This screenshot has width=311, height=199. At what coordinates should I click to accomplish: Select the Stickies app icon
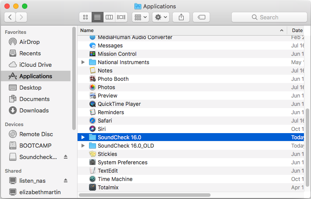click(x=93, y=154)
